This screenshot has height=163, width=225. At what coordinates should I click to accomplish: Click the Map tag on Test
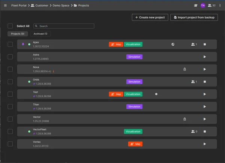(116, 94)
